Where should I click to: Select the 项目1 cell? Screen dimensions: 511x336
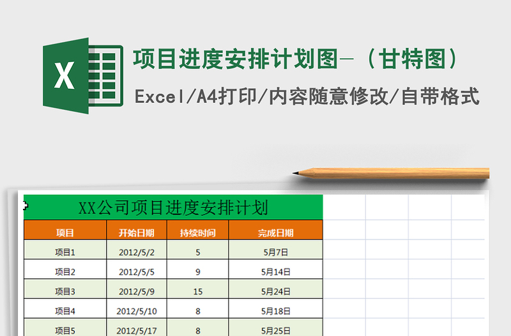pos(65,252)
